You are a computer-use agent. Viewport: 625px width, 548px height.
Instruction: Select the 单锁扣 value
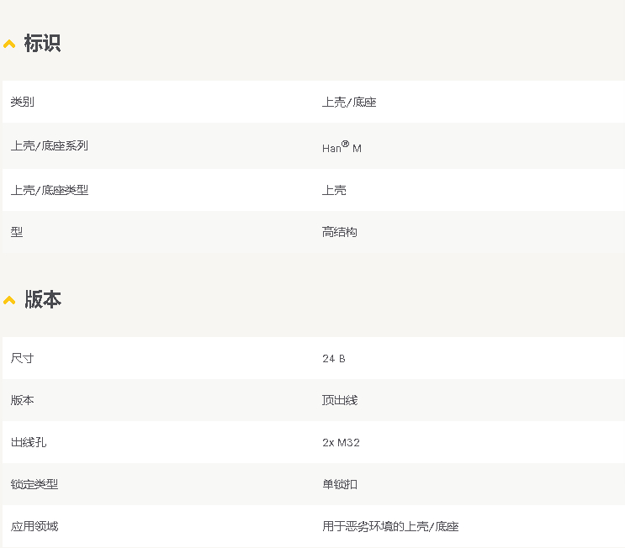pos(340,485)
